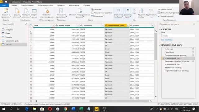The width and height of the screenshot is (199, 112).
Task: Click Split Column icon
Action: click(142, 11)
